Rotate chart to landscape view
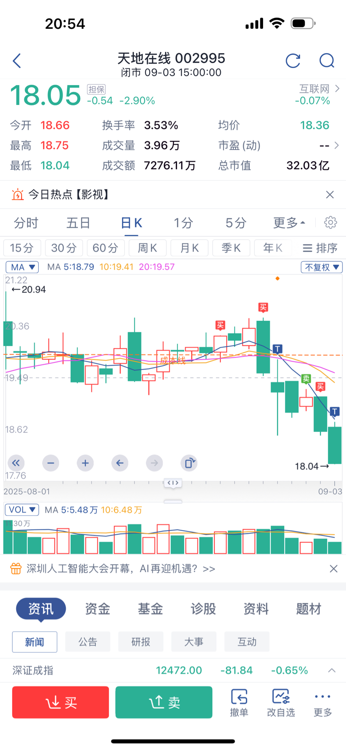The height and width of the screenshot is (750, 346). coord(189,463)
